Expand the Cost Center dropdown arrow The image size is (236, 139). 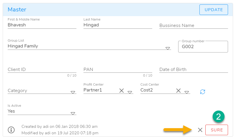pyautogui.click(x=187, y=92)
